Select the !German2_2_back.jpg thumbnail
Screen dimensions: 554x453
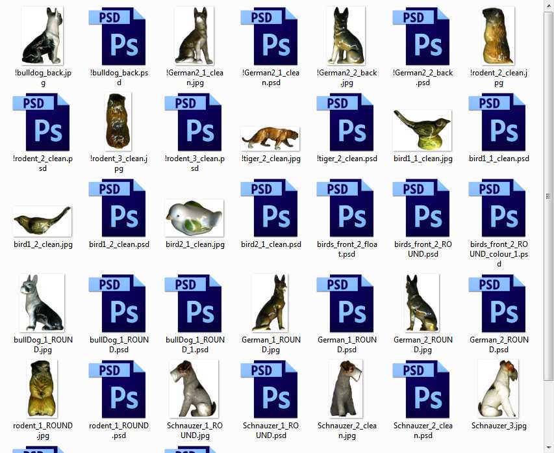pos(347,36)
